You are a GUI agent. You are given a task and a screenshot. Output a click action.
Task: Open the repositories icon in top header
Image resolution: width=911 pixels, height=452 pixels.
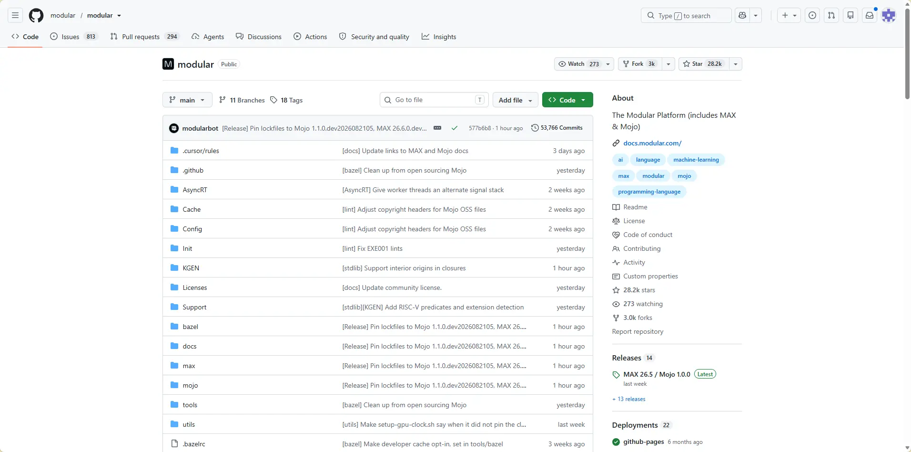pyautogui.click(x=850, y=16)
